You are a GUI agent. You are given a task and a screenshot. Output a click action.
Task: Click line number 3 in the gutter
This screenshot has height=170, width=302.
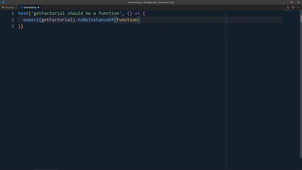tap(13, 26)
